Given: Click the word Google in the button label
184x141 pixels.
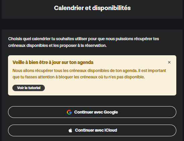Looking at the screenshot, I should point(111,112).
